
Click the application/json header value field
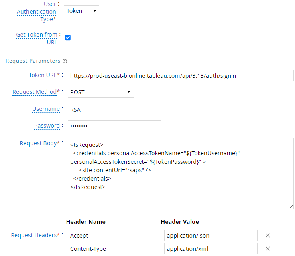pyautogui.click(x=211, y=235)
